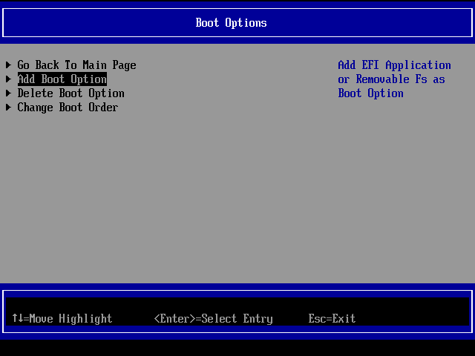Viewport: 475px width, 356px height.
Task: Click the arrow beside Go Back To Main Page
Action: (9, 65)
